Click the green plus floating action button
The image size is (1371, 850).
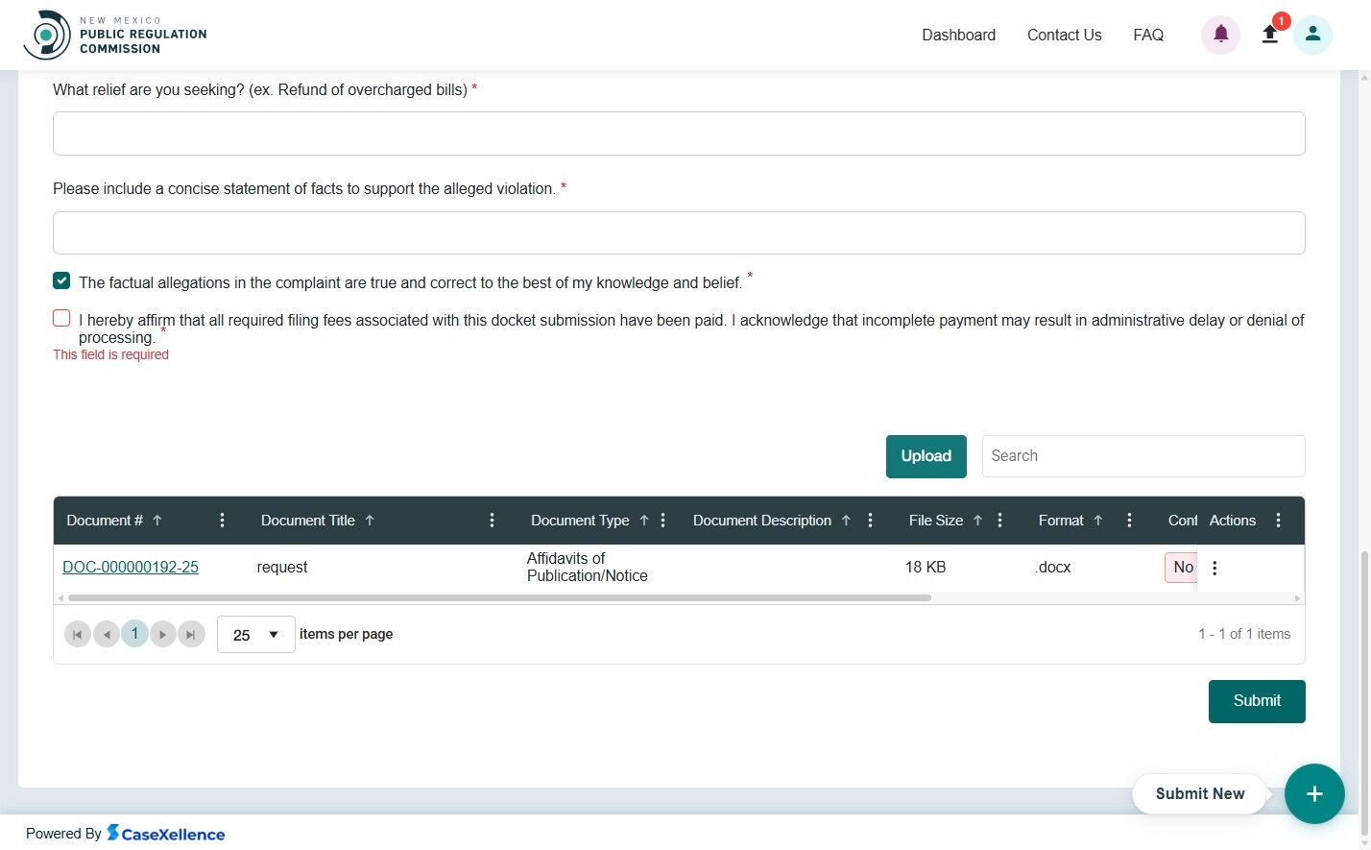(x=1314, y=793)
